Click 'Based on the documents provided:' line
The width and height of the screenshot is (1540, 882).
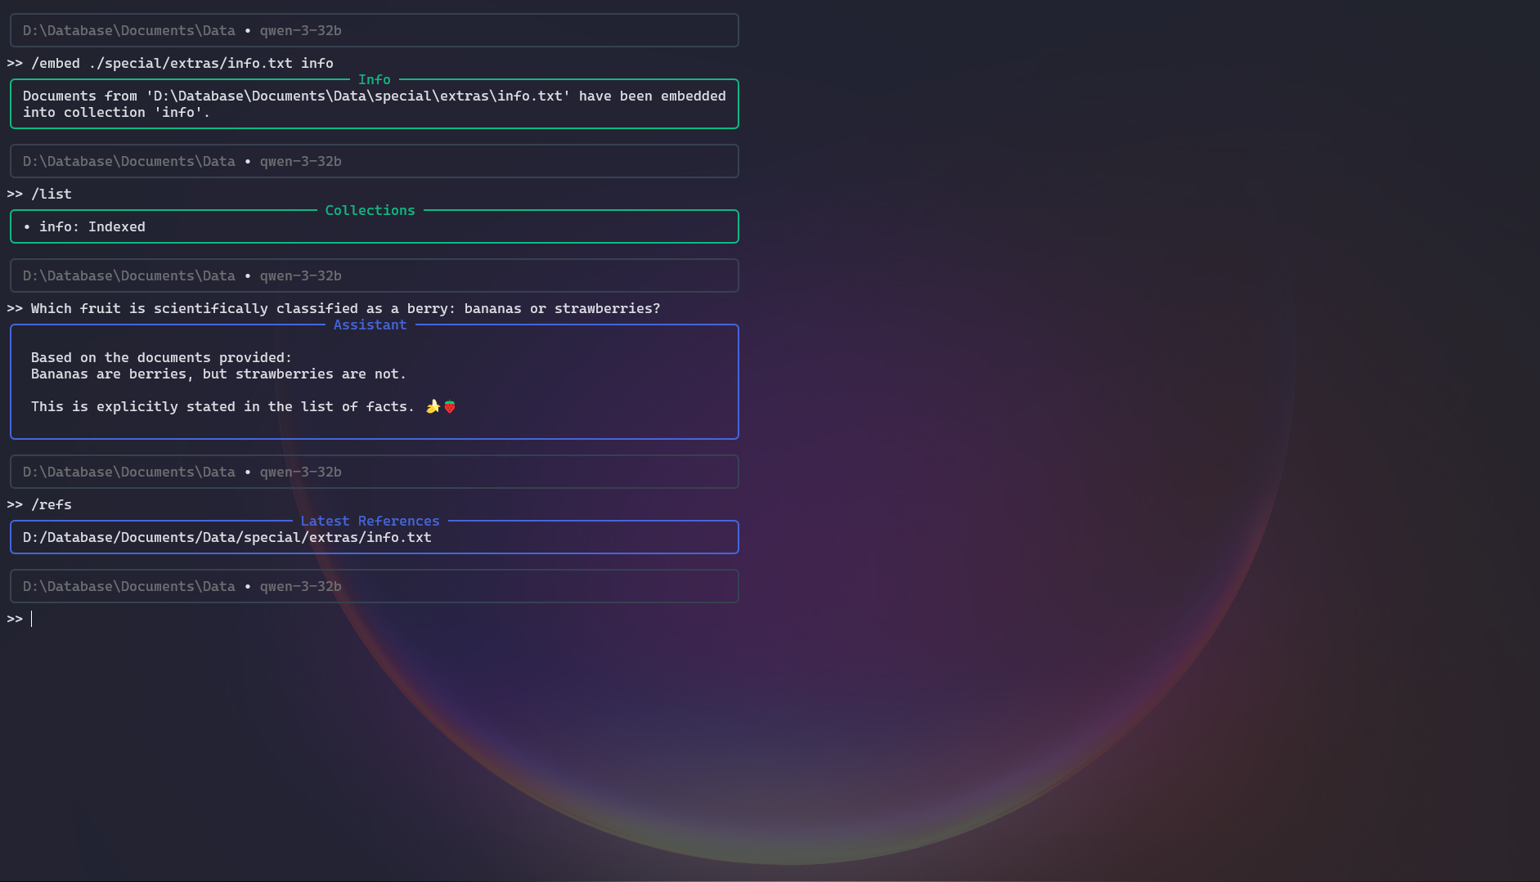coord(161,357)
